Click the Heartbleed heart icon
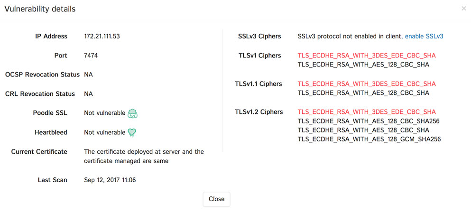This screenshot has width=471, height=213. click(x=132, y=133)
